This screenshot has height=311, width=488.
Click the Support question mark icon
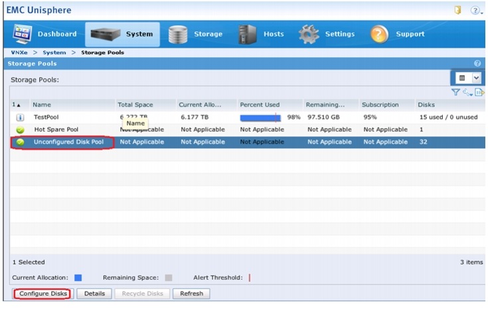pos(379,34)
